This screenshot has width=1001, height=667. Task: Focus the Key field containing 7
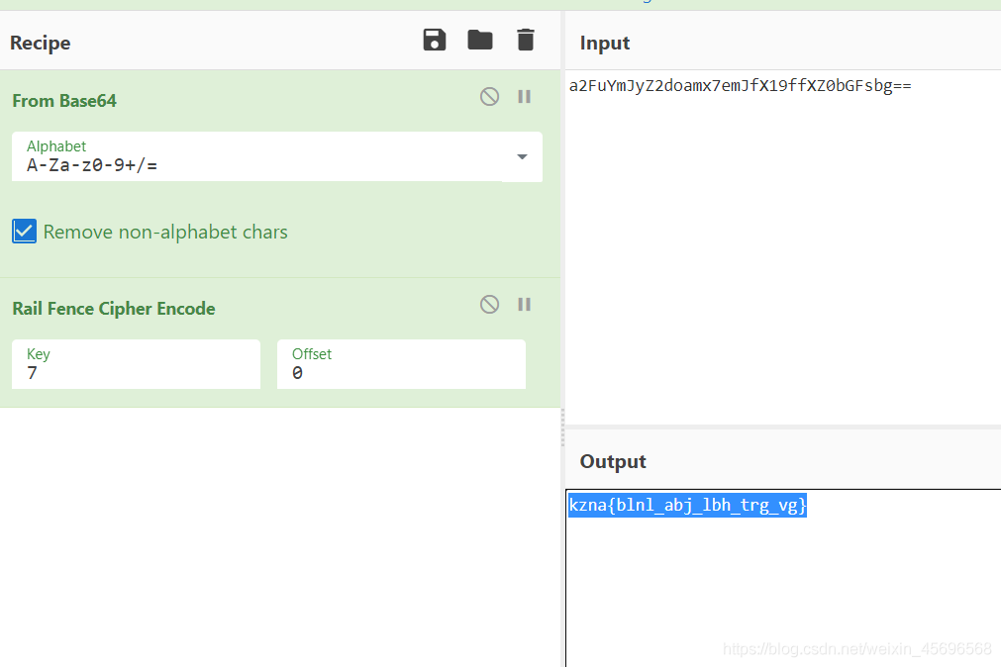136,372
